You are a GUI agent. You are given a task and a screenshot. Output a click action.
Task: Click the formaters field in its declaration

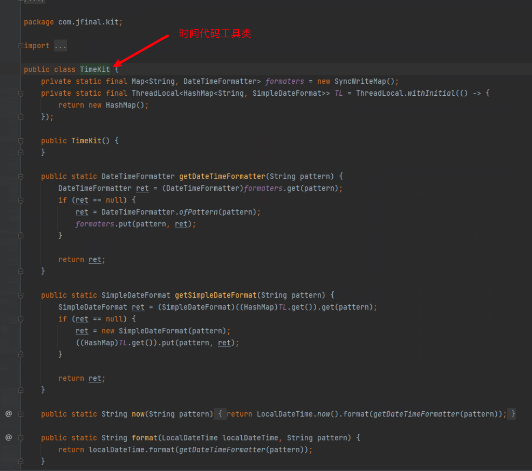(284, 81)
